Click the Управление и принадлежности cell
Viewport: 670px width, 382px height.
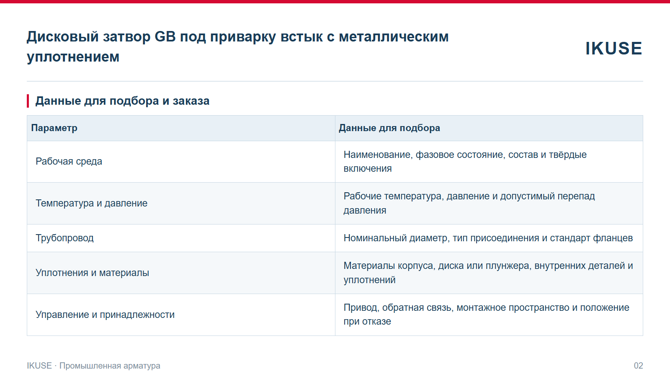[x=181, y=315]
